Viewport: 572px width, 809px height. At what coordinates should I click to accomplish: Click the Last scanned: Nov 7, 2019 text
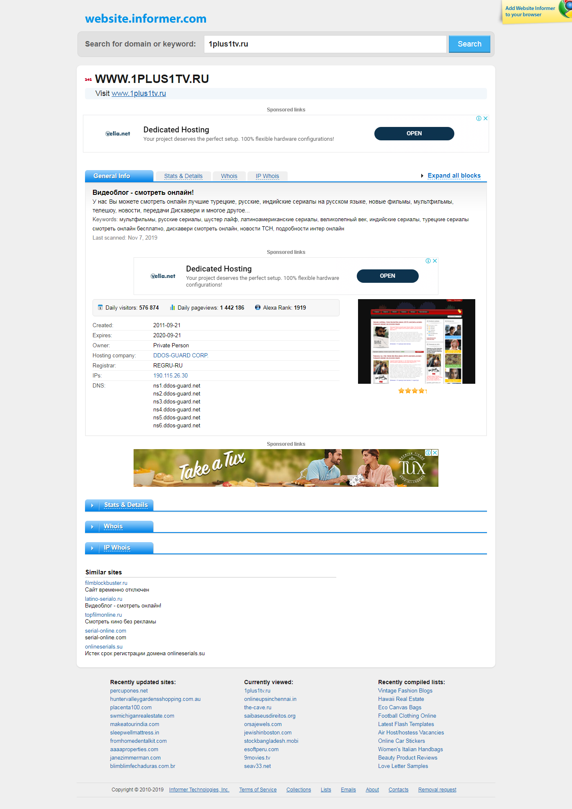tap(125, 238)
